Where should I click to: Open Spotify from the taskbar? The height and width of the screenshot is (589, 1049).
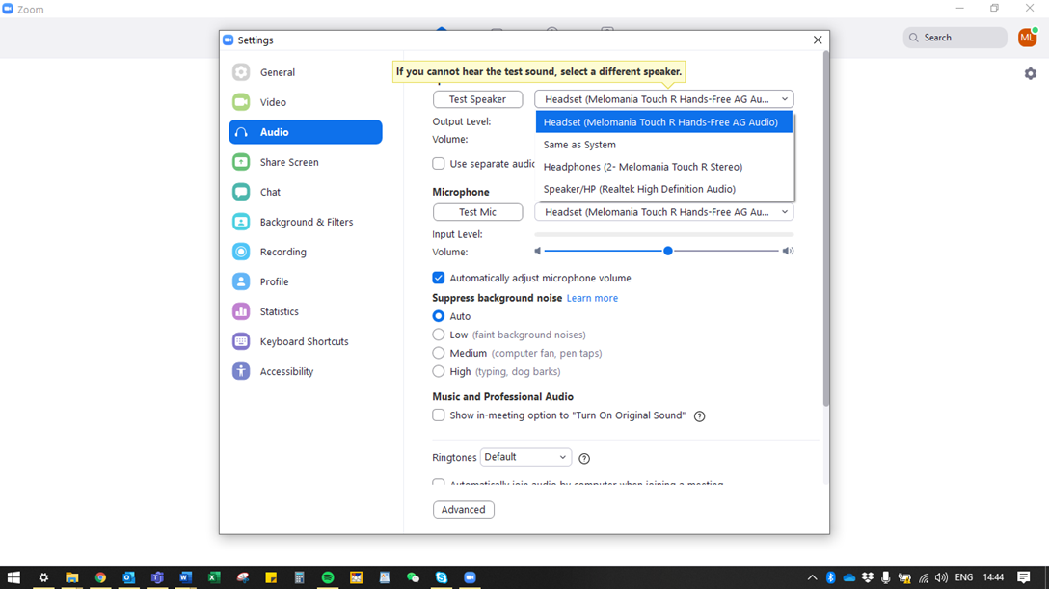point(328,577)
